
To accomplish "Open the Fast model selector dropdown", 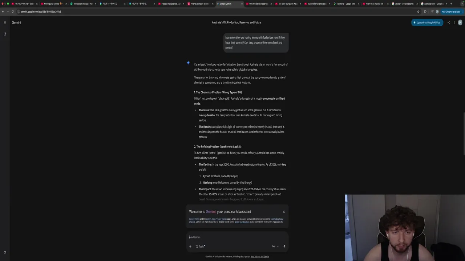I will [x=275, y=246].
